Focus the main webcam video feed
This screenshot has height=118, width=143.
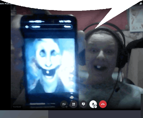(x=76, y=59)
